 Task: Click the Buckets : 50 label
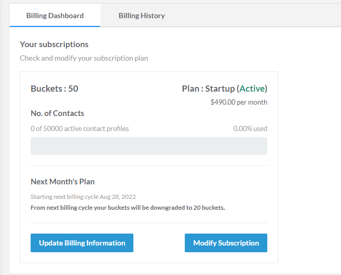pos(54,89)
